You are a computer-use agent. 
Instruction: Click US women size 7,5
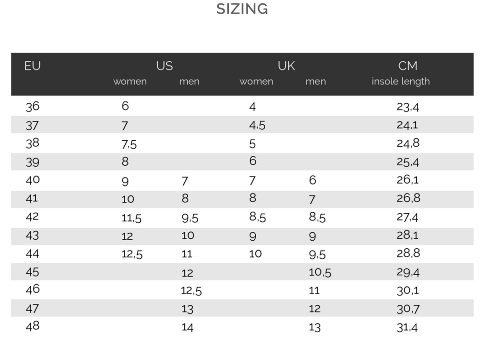[129, 144]
